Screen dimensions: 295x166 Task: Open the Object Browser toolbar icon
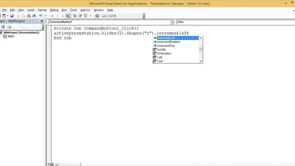point(85,16)
